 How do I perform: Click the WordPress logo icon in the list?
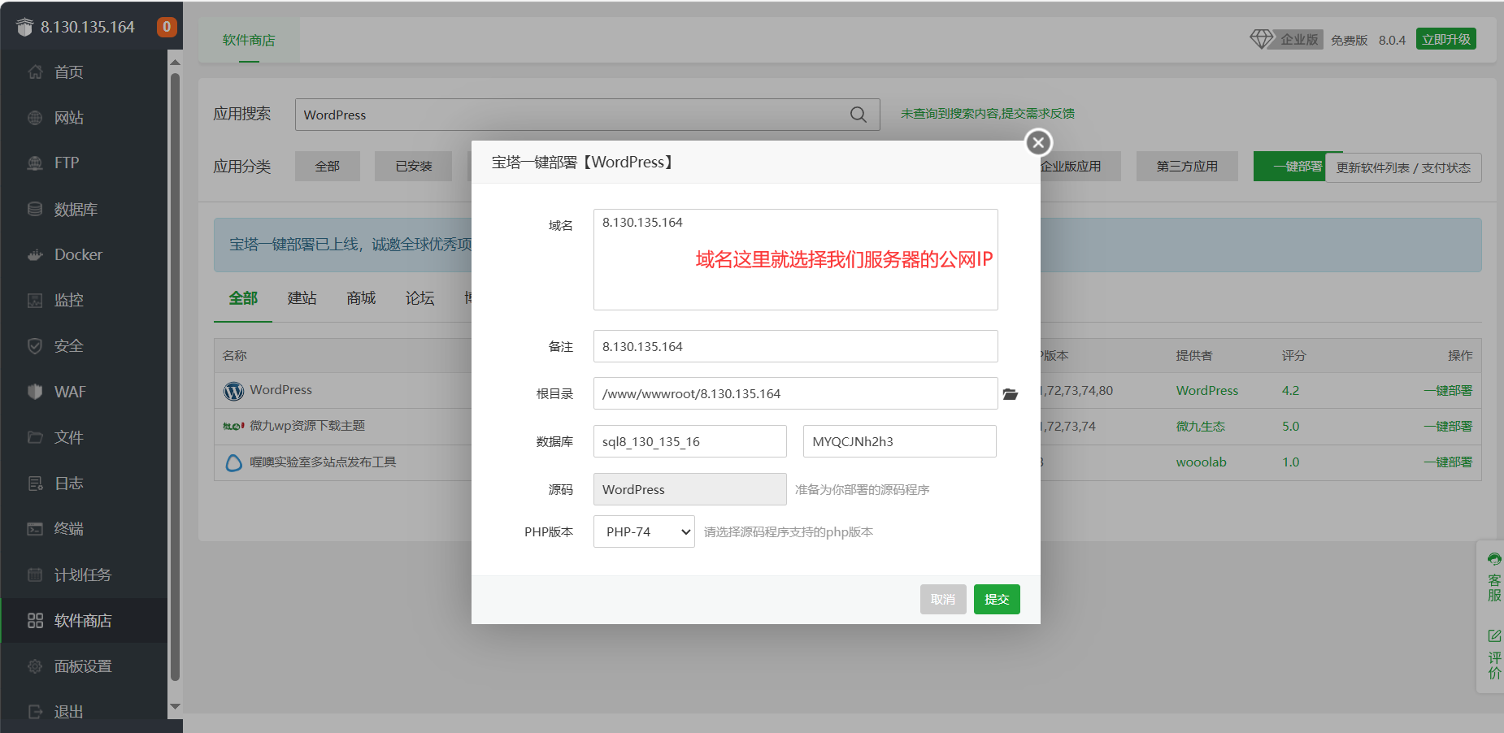233,391
